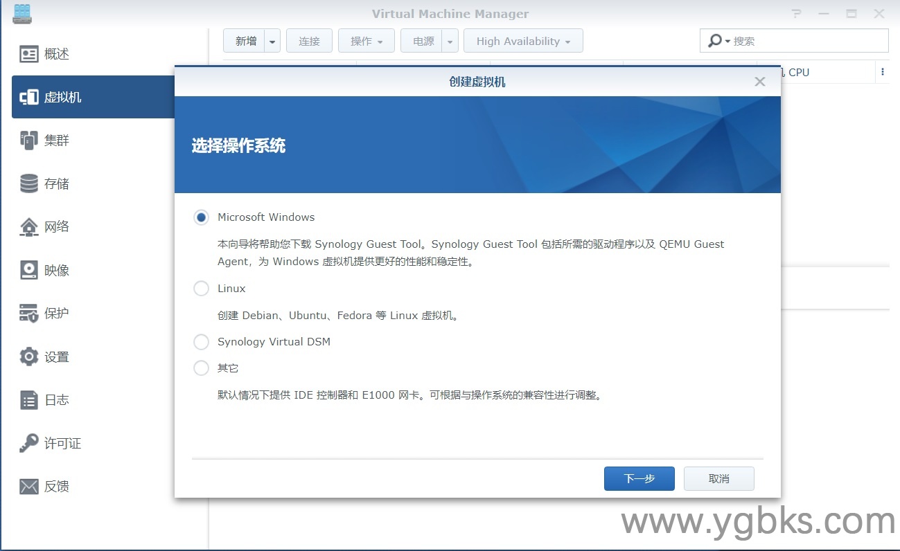This screenshot has height=551, width=900.
Task: Expand the 电源 power dropdown arrow
Action: coord(451,42)
